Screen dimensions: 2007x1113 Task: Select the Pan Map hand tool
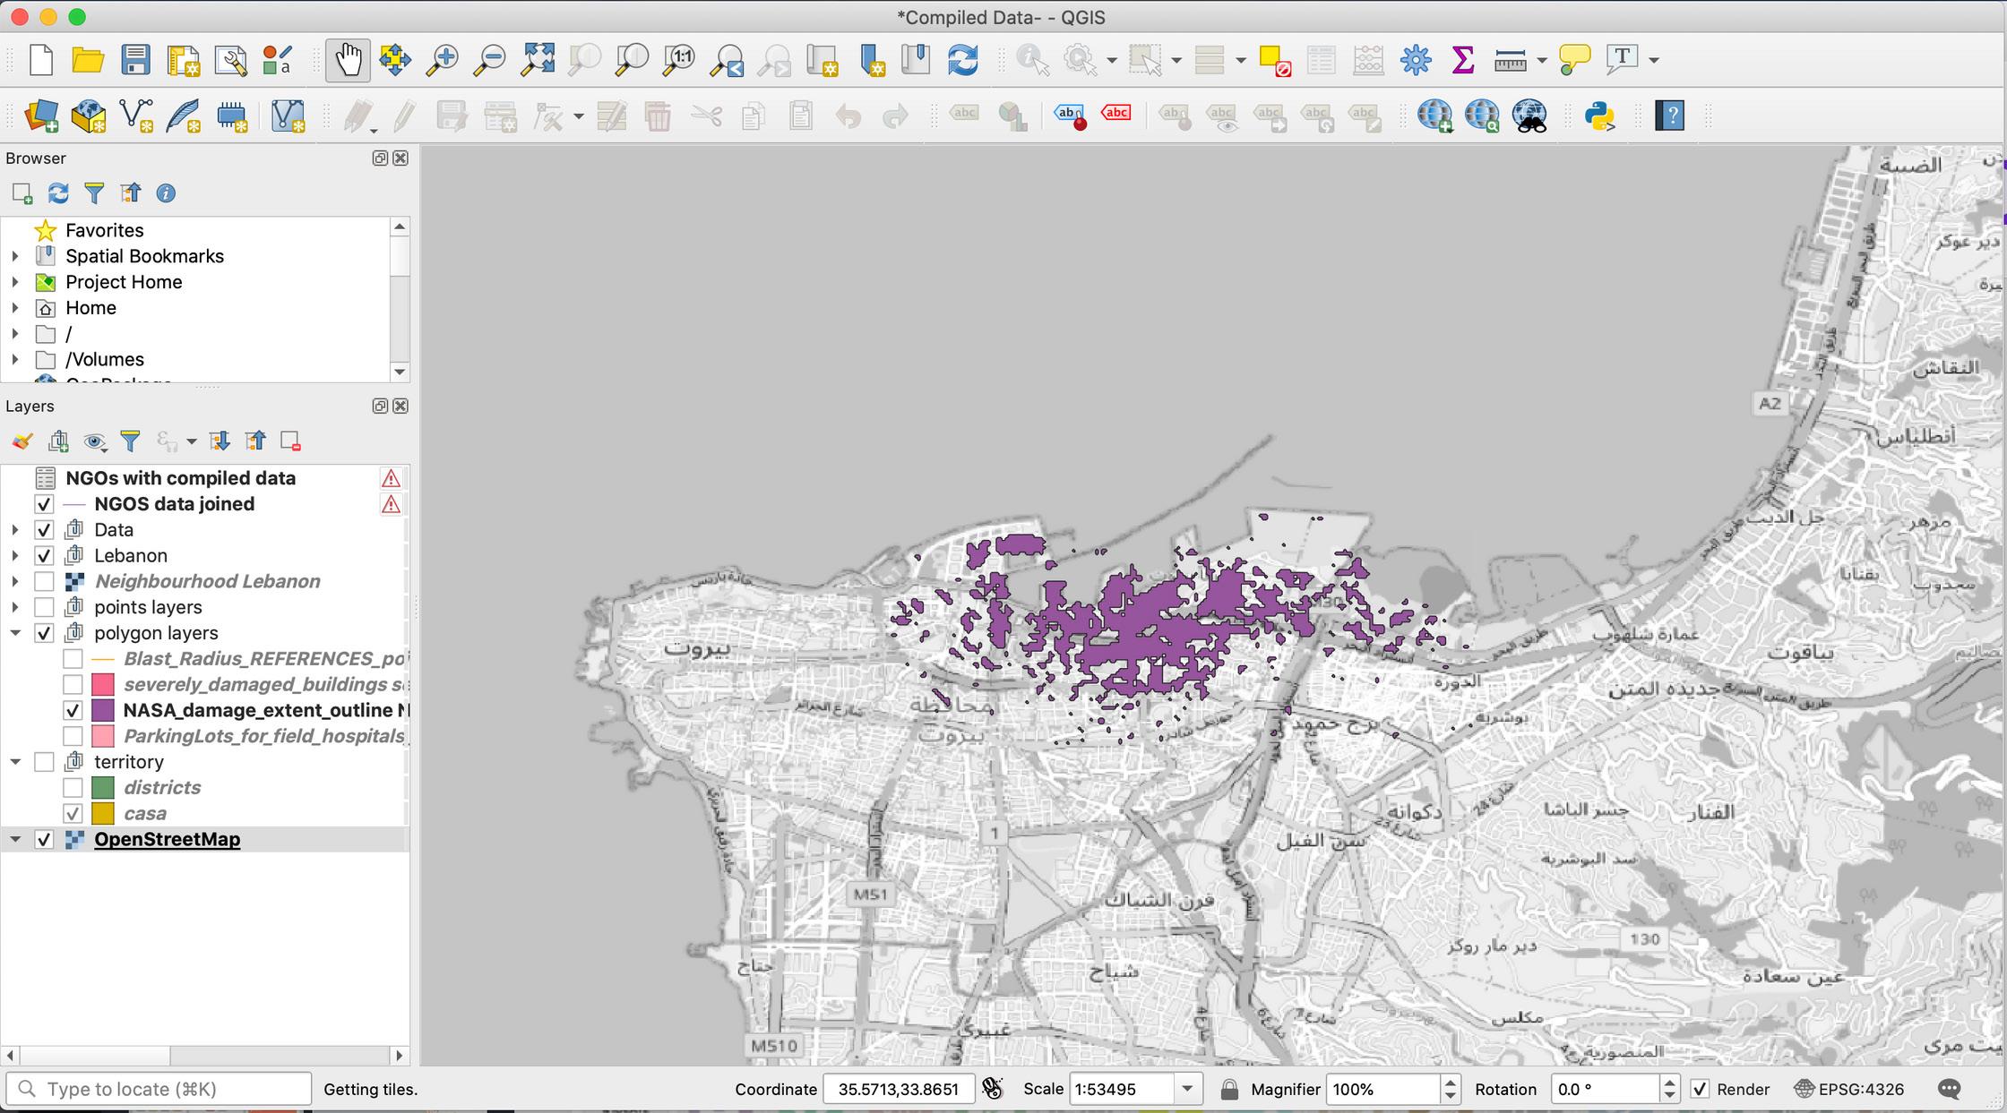coord(347,60)
